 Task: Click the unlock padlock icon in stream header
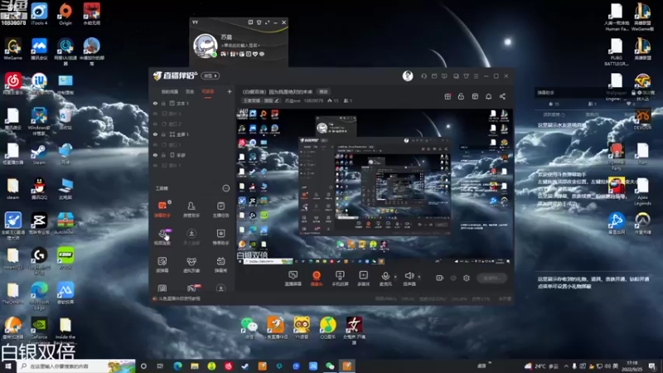click(461, 96)
